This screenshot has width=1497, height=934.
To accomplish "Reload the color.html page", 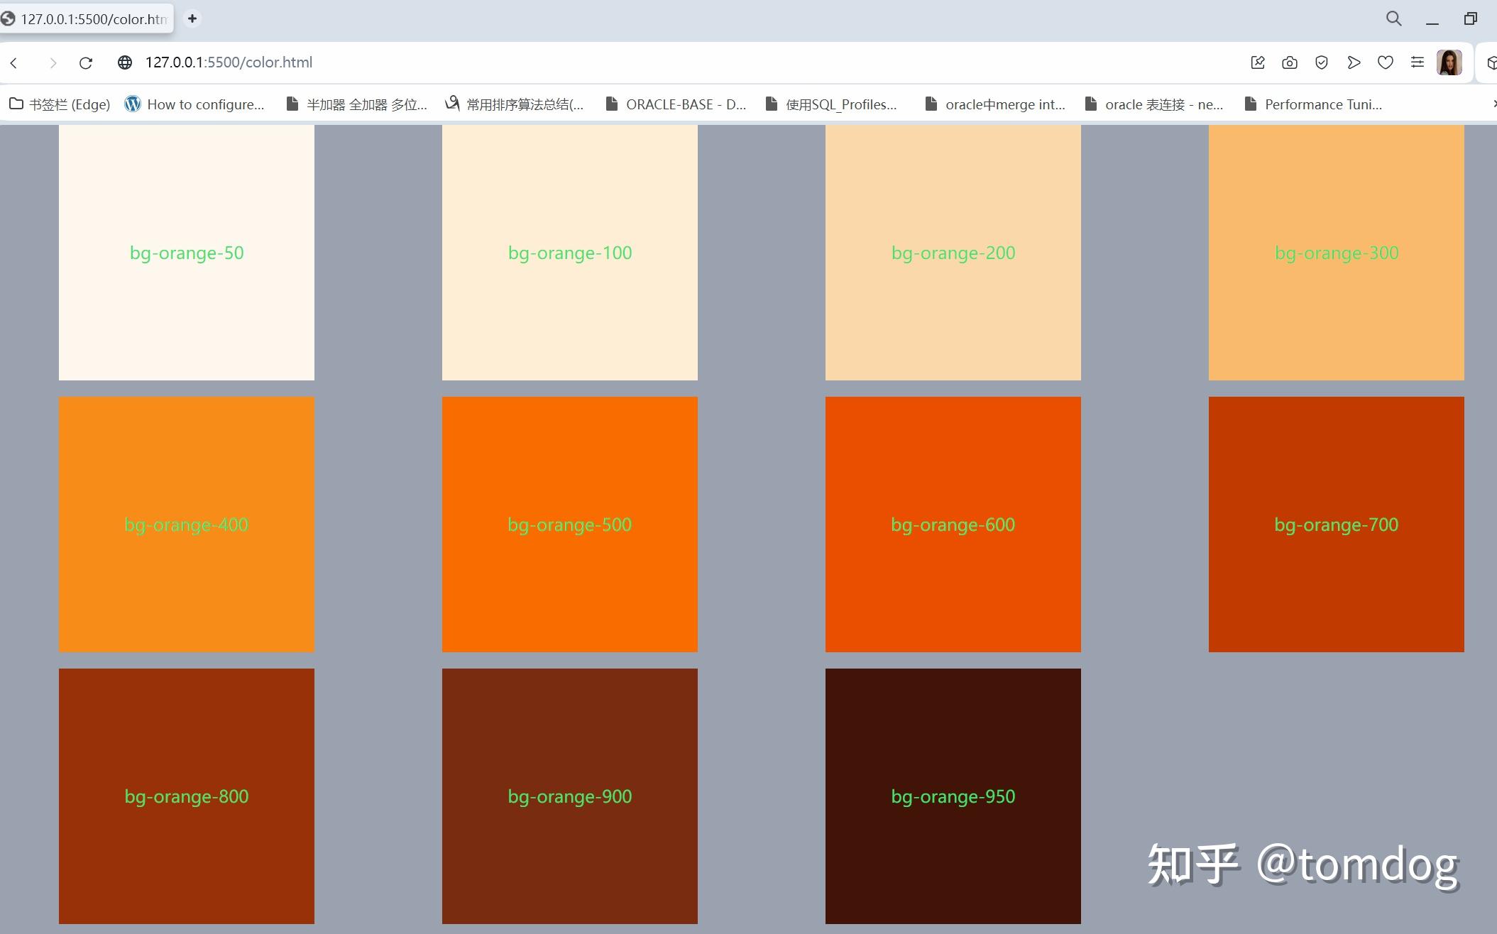I will click(x=85, y=62).
